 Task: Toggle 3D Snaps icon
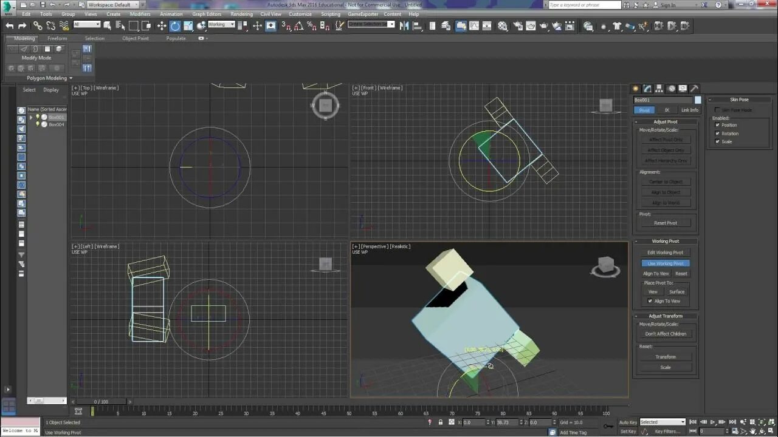pyautogui.click(x=286, y=25)
